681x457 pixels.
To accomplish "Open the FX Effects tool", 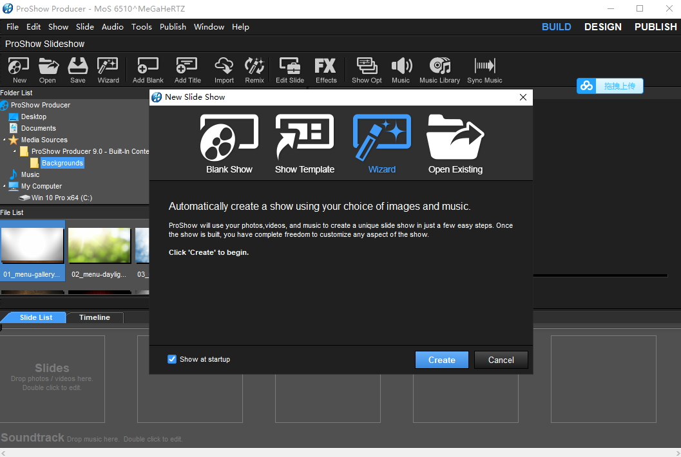I will point(326,70).
